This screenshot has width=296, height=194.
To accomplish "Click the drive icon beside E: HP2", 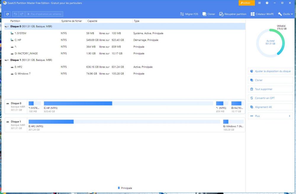I will click(x=12, y=67).
